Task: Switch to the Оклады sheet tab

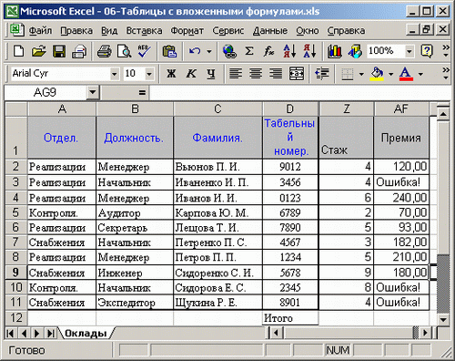Action: pos(86,334)
